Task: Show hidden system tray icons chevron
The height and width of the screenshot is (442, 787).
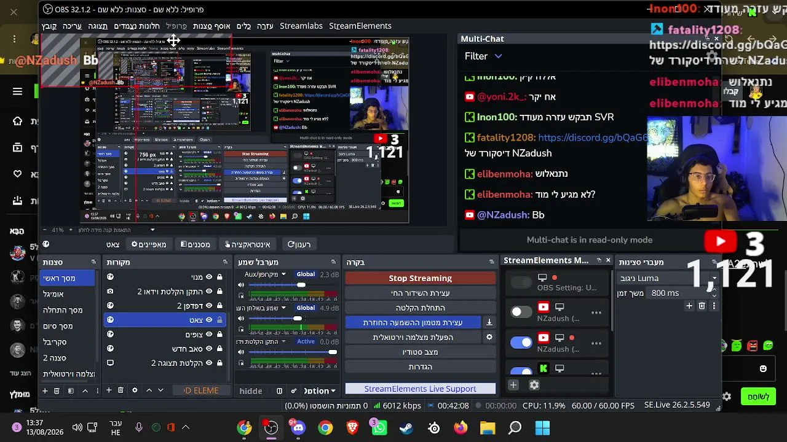Action: pyautogui.click(x=186, y=427)
